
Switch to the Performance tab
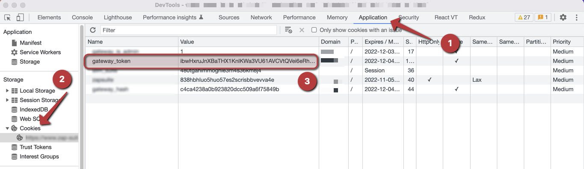click(x=299, y=18)
